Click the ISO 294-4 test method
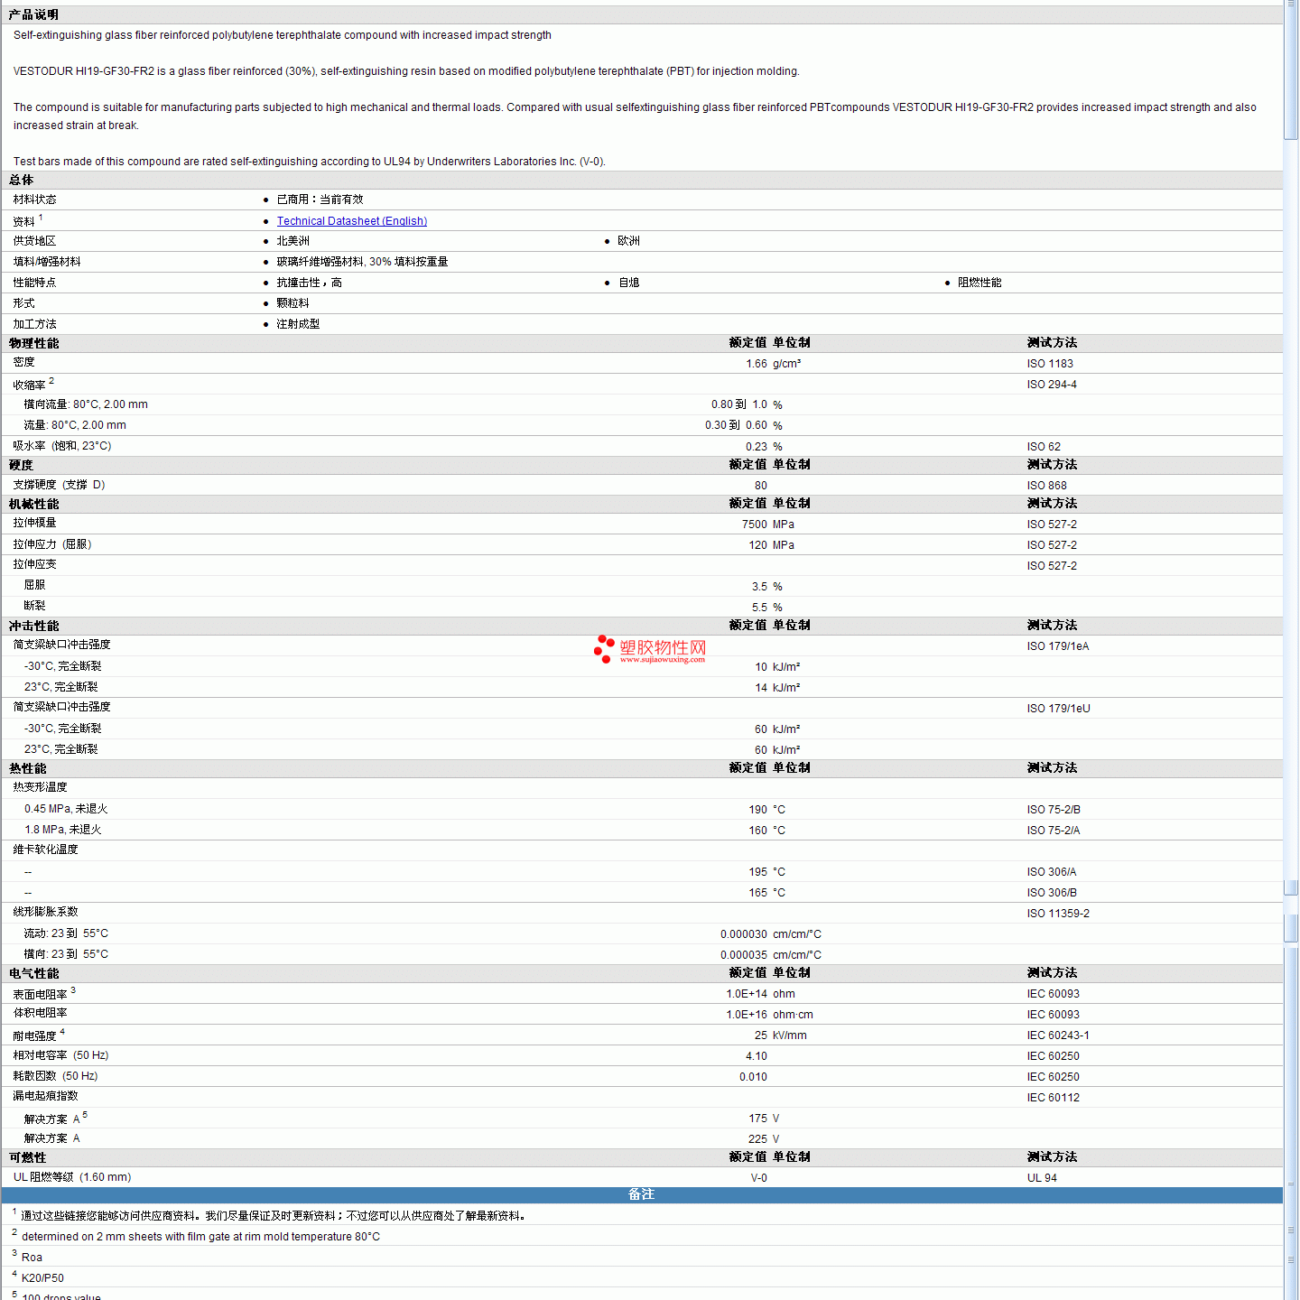Screen dimensions: 1300x1300 click(1052, 385)
